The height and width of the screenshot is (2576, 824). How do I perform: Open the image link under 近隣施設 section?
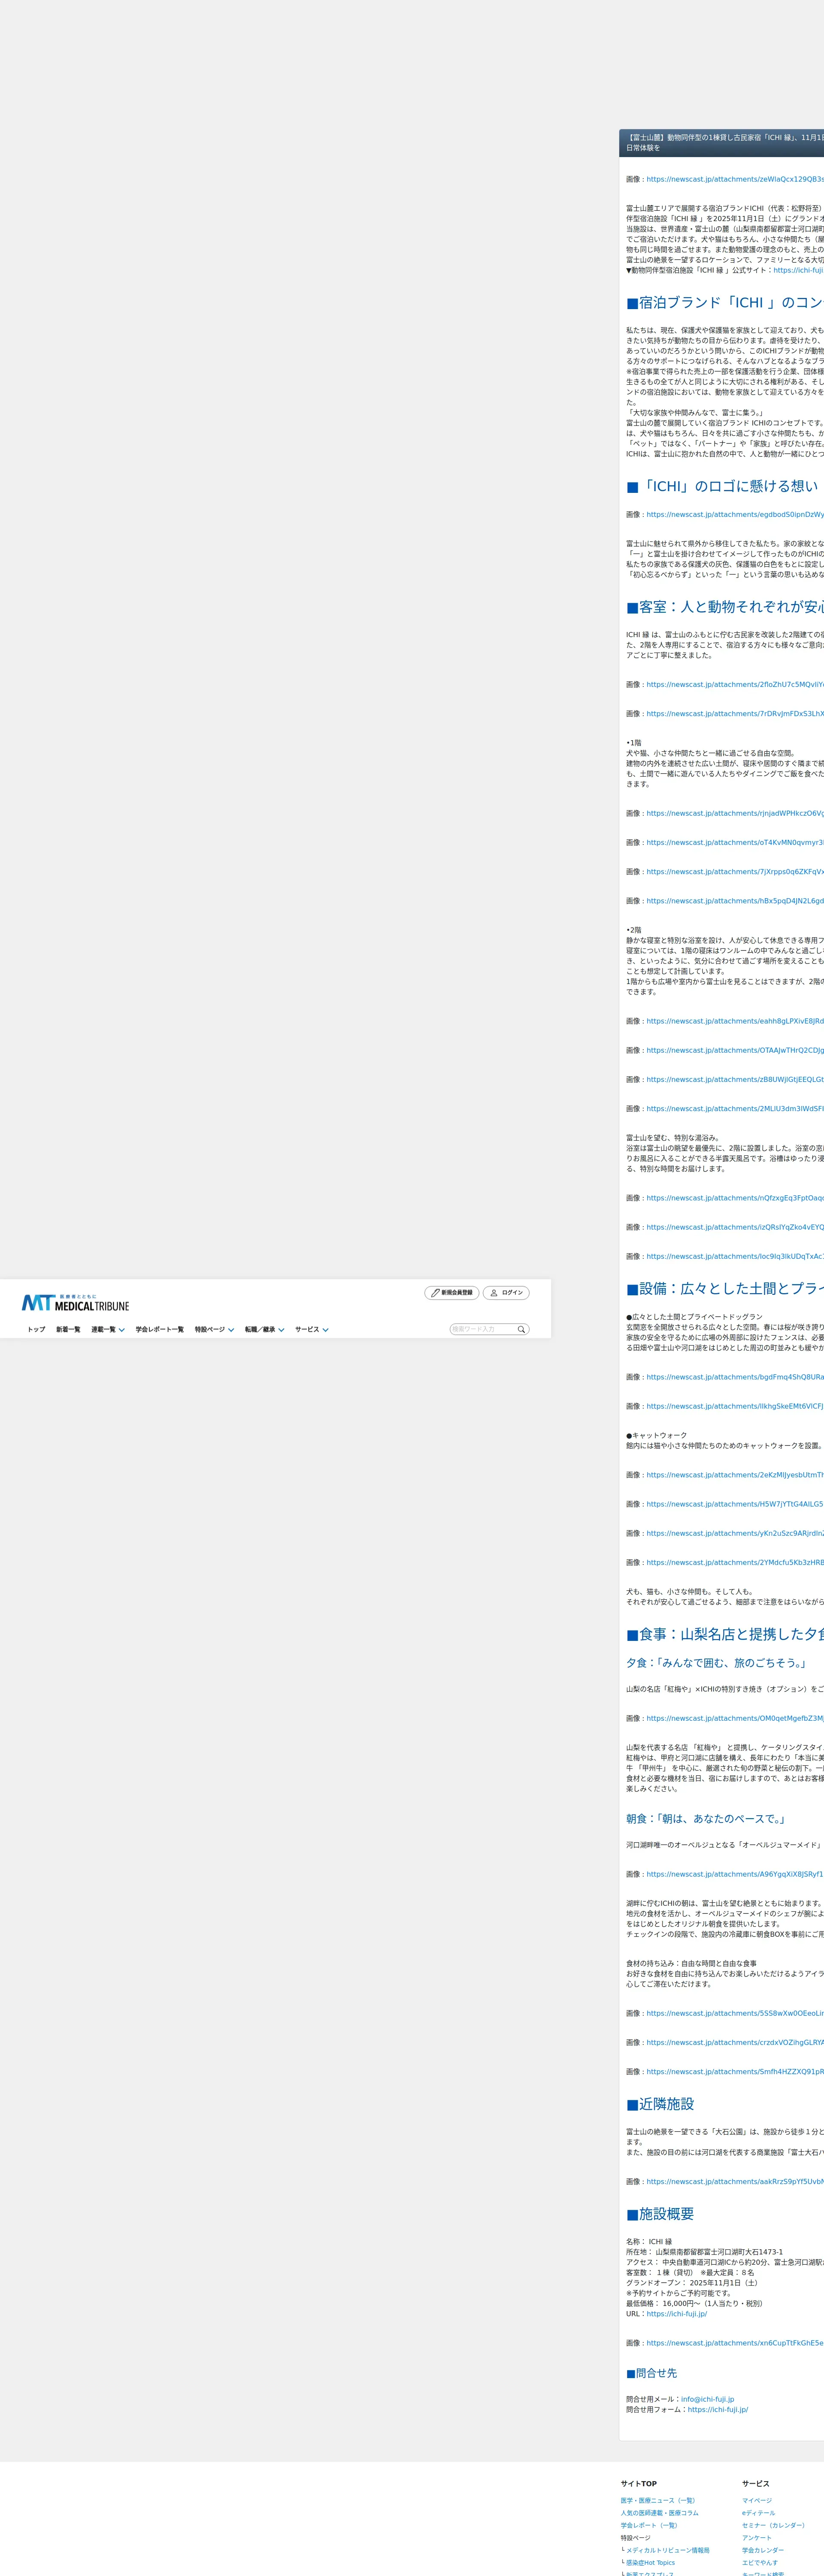coord(735,2182)
